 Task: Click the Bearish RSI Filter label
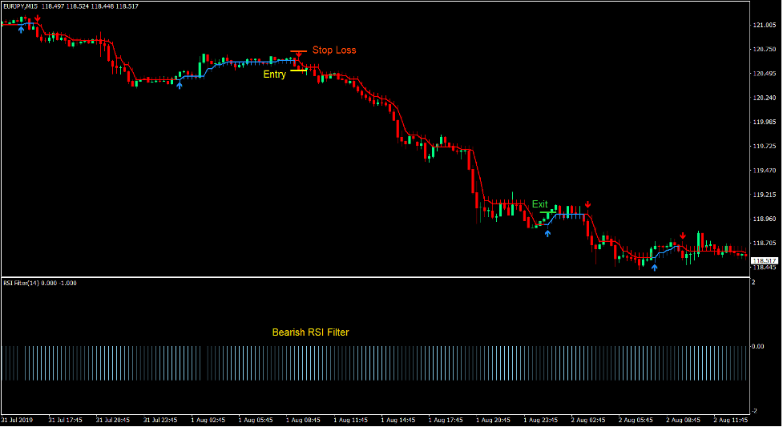pyautogui.click(x=310, y=332)
